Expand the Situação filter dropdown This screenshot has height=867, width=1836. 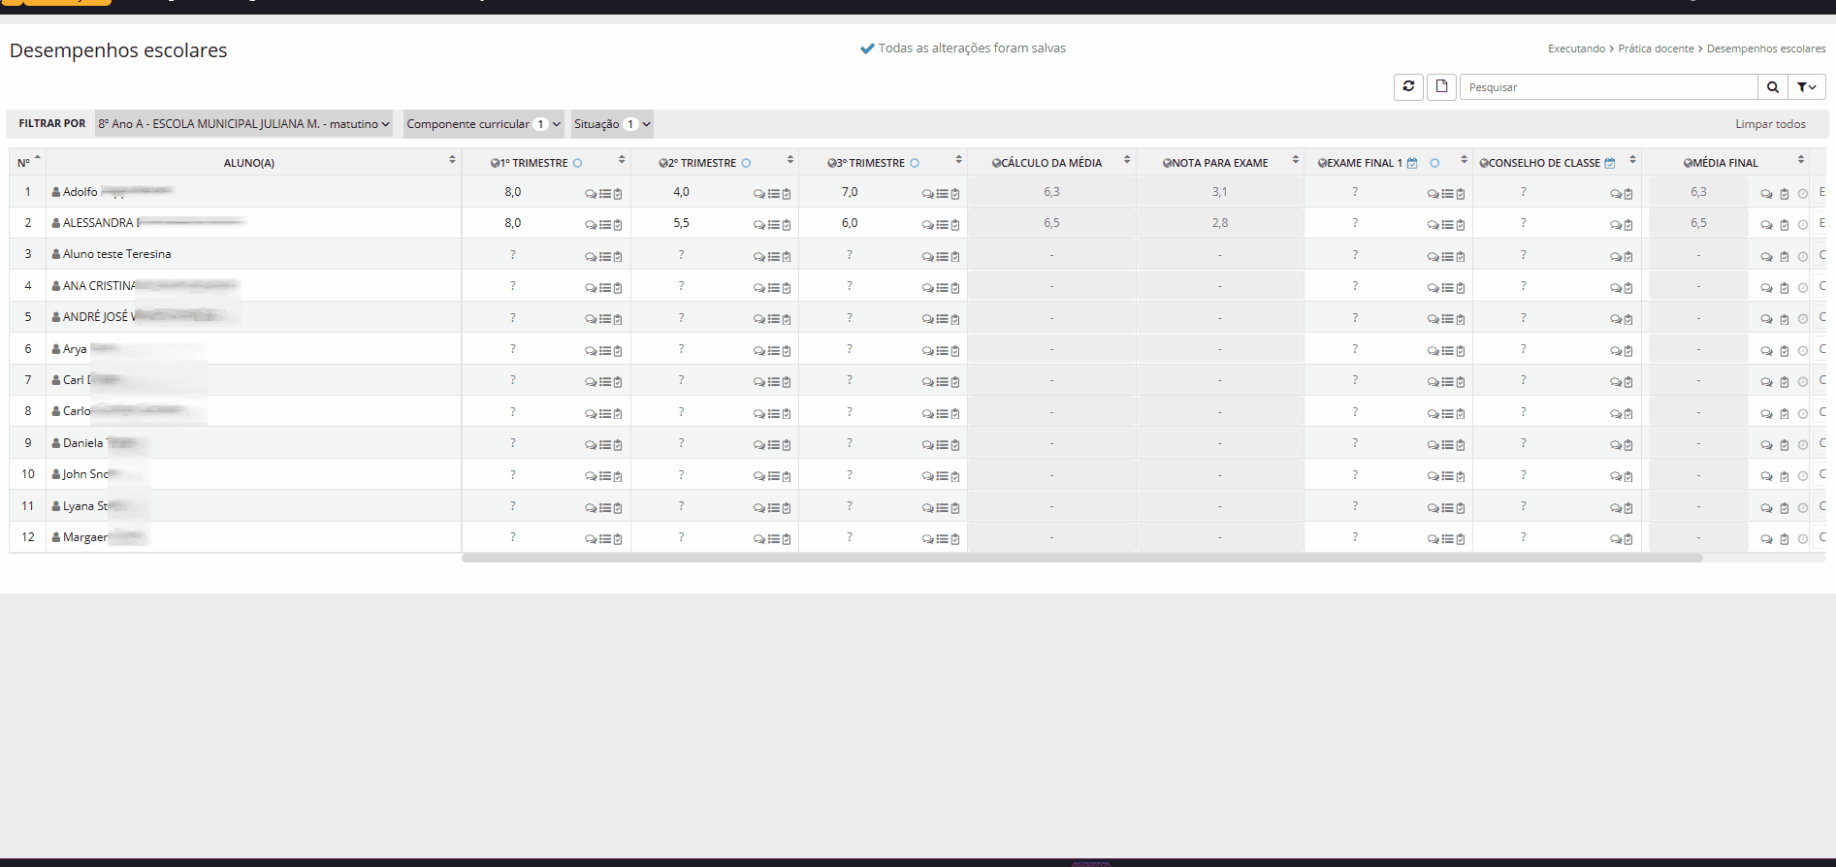point(612,124)
